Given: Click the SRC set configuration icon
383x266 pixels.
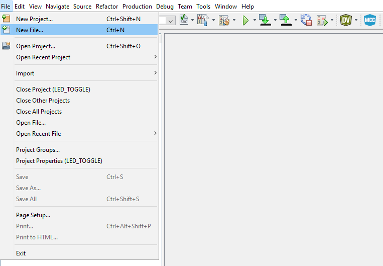Looking at the screenshot, I should [184, 21].
